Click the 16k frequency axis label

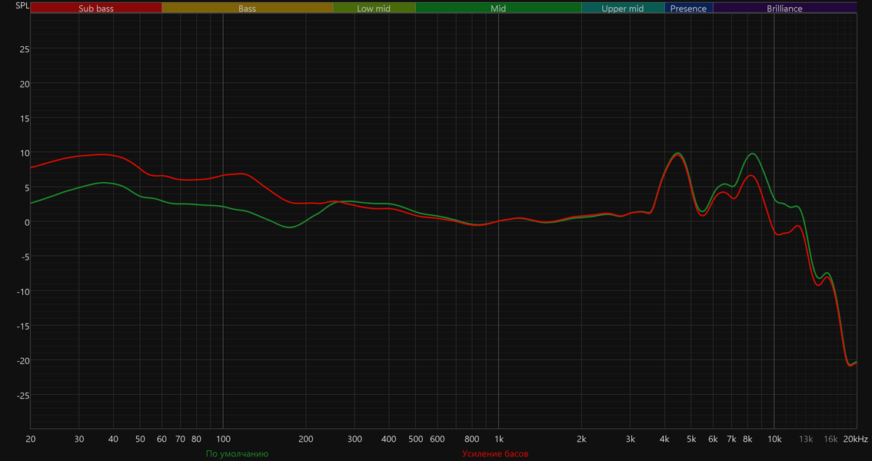(830, 439)
